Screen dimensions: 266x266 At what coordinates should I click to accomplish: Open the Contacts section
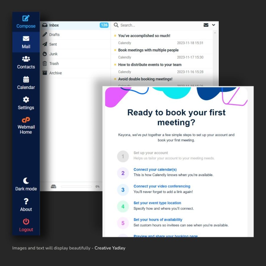tap(26, 62)
